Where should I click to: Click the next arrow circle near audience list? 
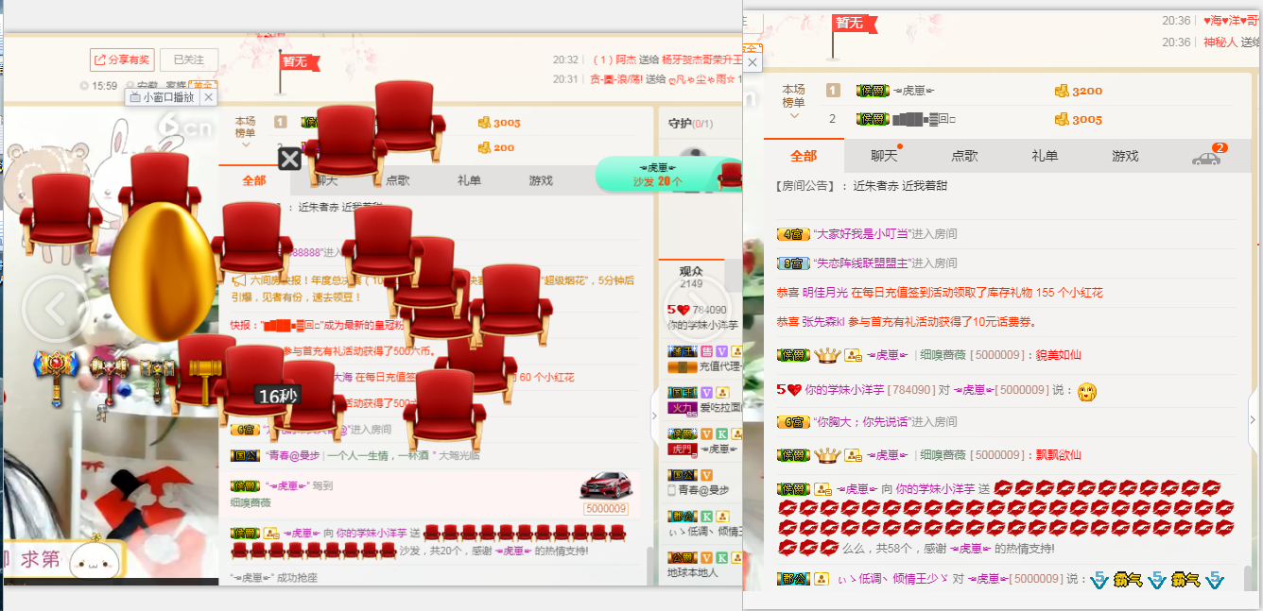699,309
